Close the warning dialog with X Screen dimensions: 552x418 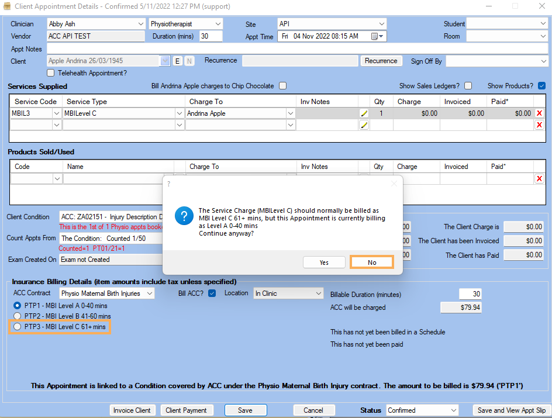point(394,184)
